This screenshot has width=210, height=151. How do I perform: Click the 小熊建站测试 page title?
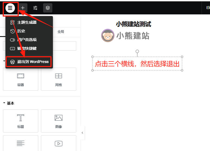click(133, 24)
